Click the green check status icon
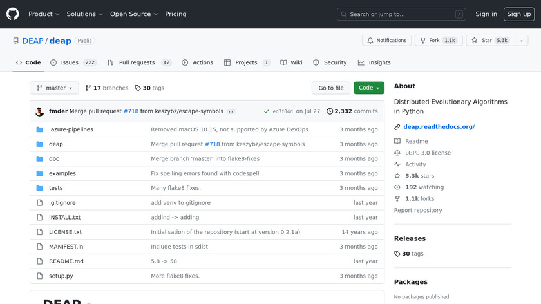This screenshot has width=541, height=304. tap(266, 111)
